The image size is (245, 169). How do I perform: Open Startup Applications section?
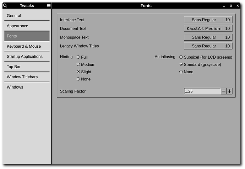click(27, 57)
